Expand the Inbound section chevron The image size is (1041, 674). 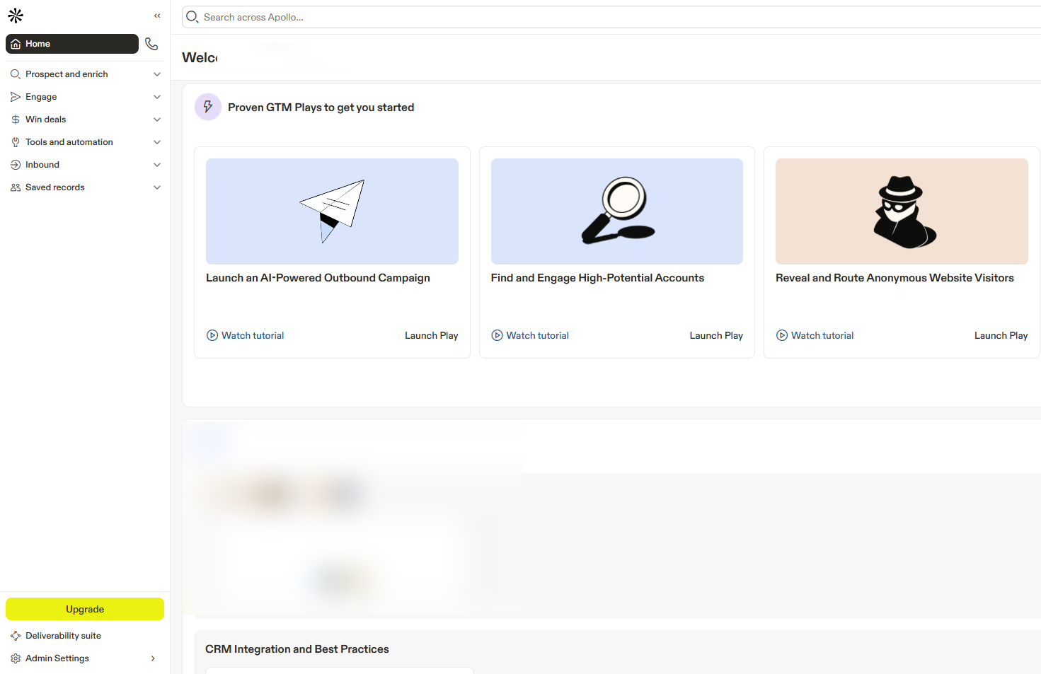[x=157, y=165]
